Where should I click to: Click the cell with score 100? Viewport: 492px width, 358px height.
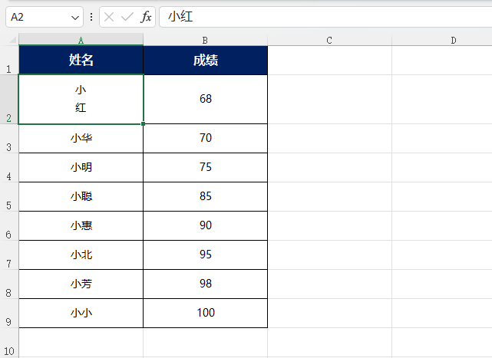pos(205,314)
